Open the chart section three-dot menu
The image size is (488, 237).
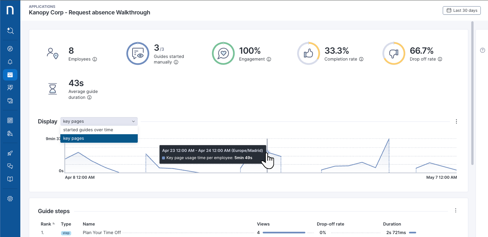456,121
